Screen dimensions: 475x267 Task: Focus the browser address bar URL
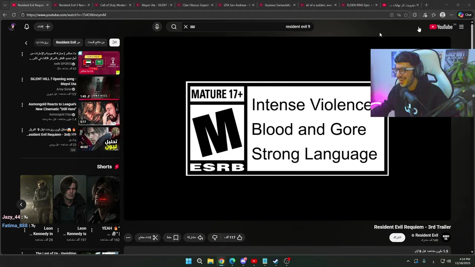(x=204, y=15)
